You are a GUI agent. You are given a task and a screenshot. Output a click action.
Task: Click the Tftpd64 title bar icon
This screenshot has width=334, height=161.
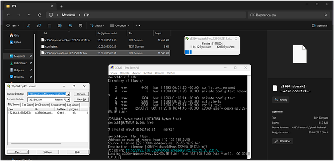(8, 86)
